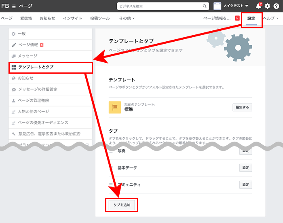Open the 受信箱 tab

tap(26, 18)
